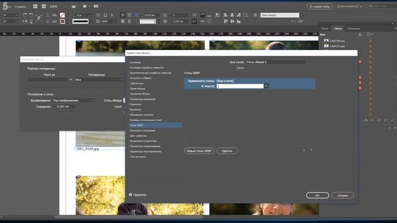Select Маркеры и нумерация category
Screen dimensions: 397x223
[142, 131]
